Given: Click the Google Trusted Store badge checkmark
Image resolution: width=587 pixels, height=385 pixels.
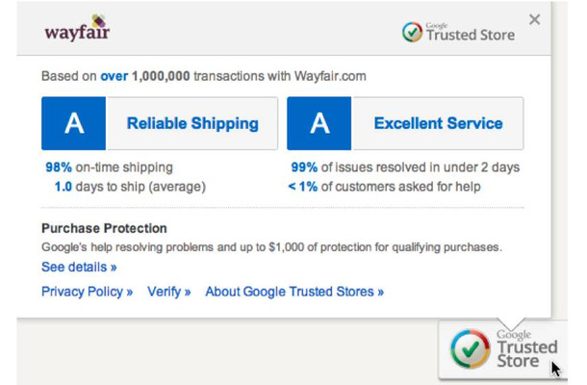Looking at the screenshot, I should (471, 348).
